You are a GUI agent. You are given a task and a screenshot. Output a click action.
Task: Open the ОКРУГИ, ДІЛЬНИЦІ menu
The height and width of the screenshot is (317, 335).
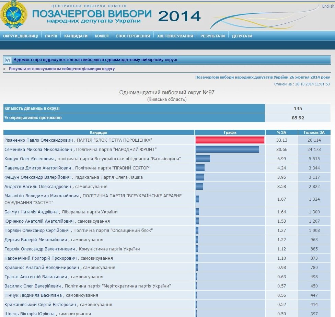pyautogui.click(x=21, y=36)
